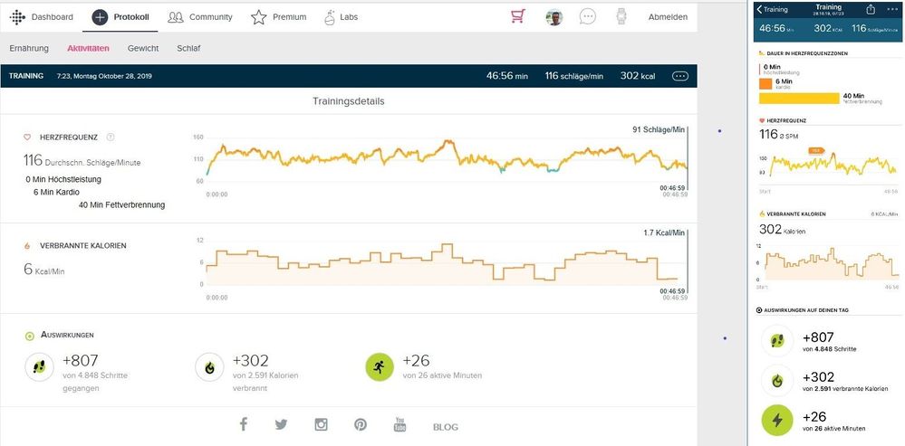Click the Abmelden link
Image resolution: width=905 pixels, height=446 pixels.
click(x=668, y=17)
